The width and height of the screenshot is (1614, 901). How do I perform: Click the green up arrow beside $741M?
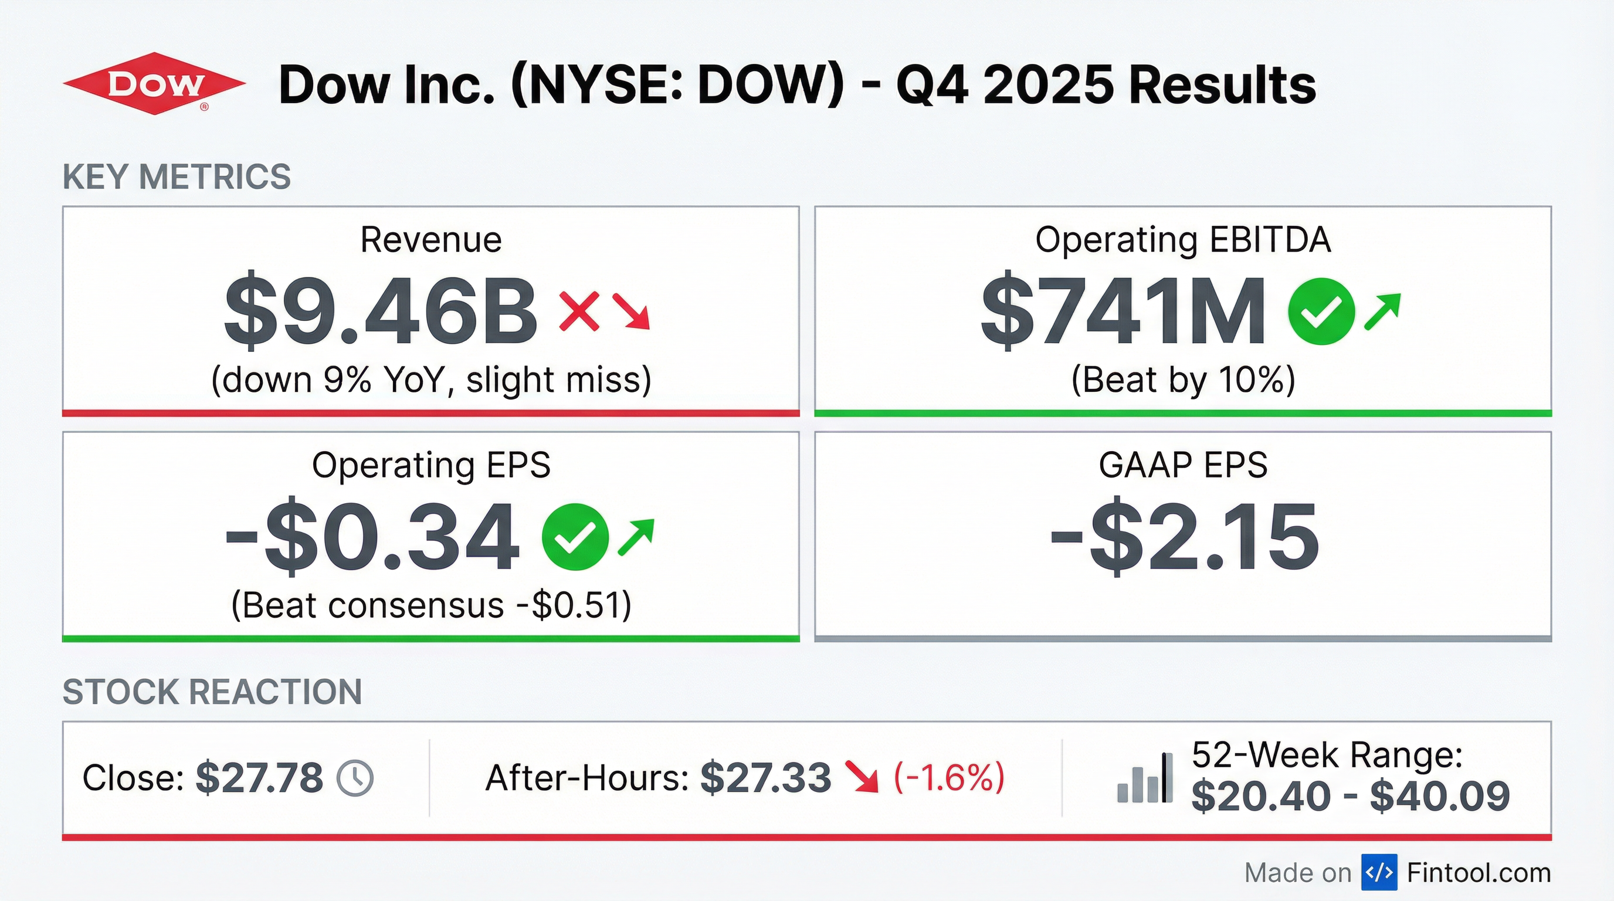click(1382, 311)
